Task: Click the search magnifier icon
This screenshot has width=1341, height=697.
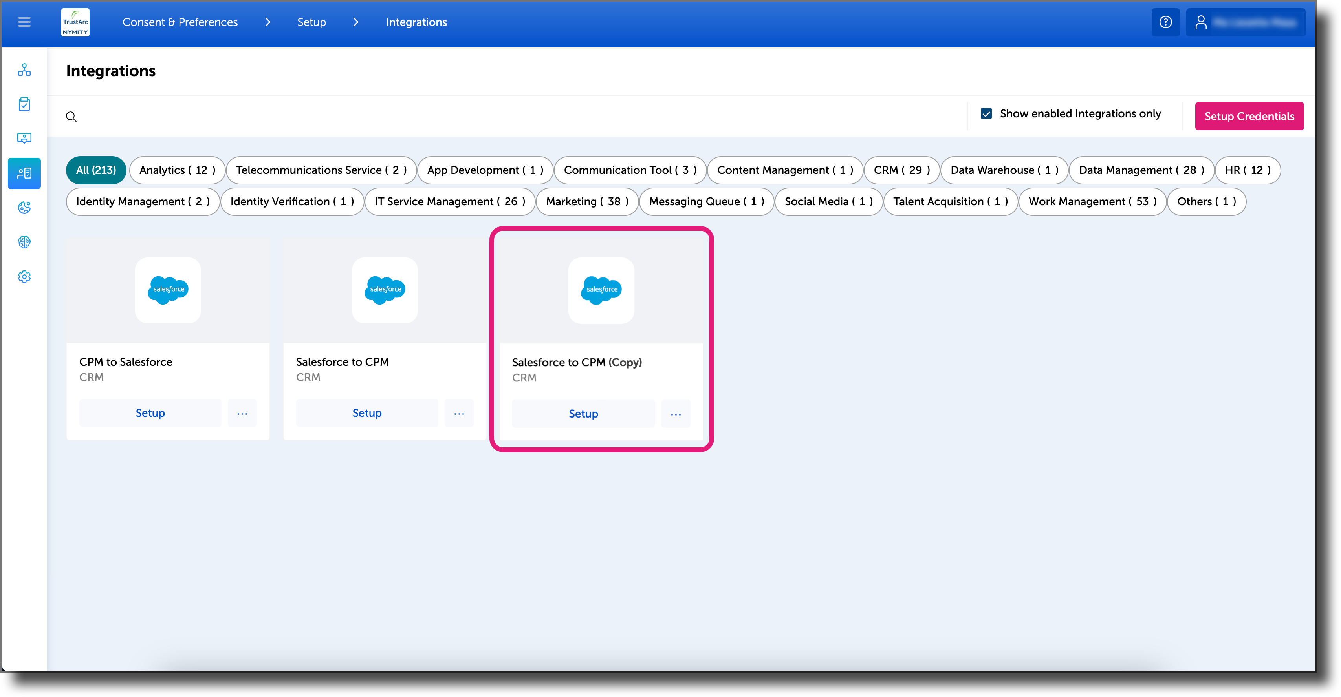Action: (71, 117)
